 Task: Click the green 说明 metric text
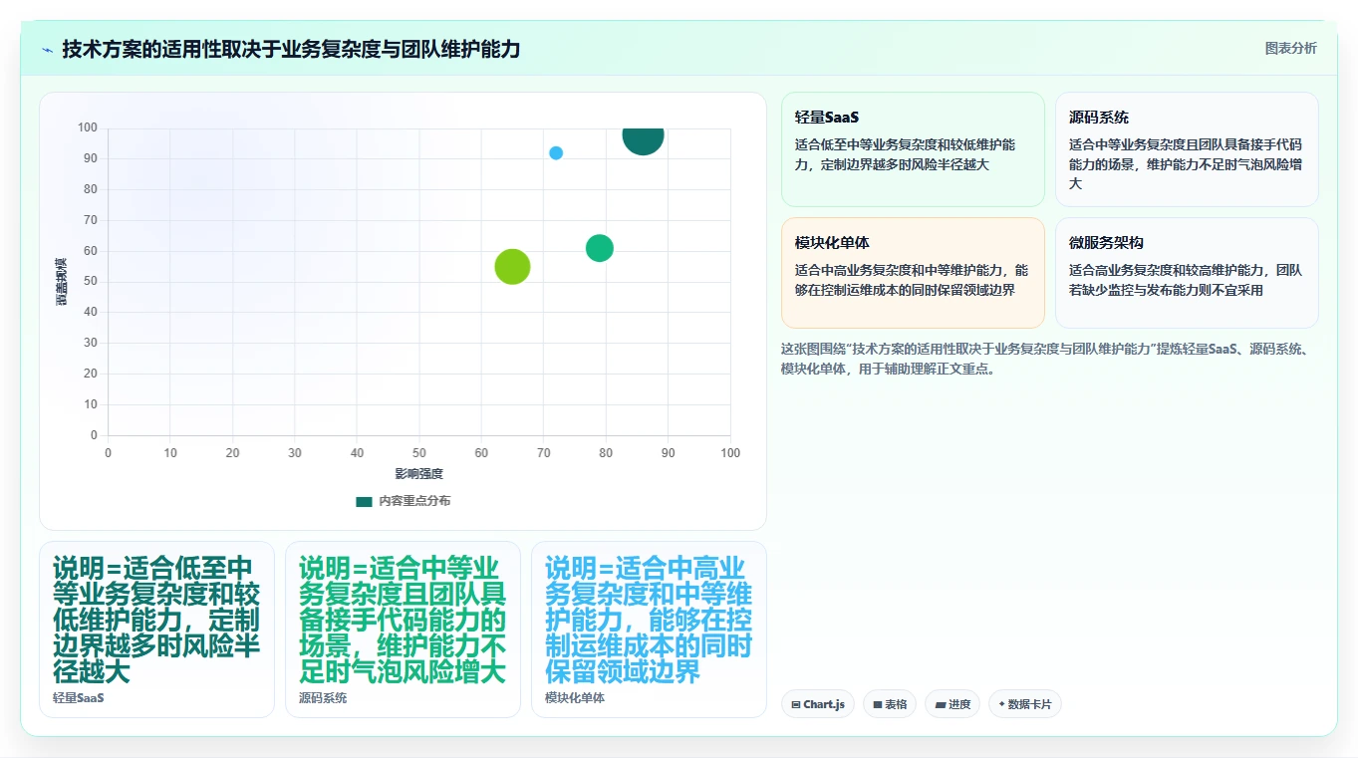pos(403,620)
